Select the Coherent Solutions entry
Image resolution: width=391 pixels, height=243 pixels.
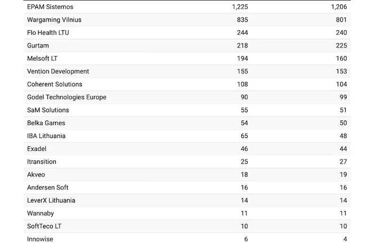[x=54, y=84]
